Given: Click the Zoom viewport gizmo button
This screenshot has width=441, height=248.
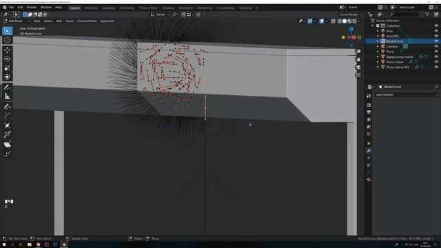Looking at the screenshot, I should pyautogui.click(x=358, y=52).
